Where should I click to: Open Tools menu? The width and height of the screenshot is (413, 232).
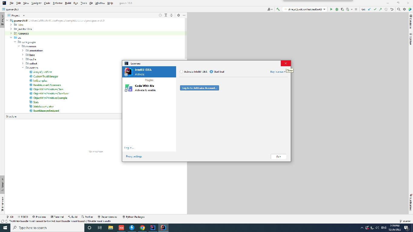pos(84,3)
